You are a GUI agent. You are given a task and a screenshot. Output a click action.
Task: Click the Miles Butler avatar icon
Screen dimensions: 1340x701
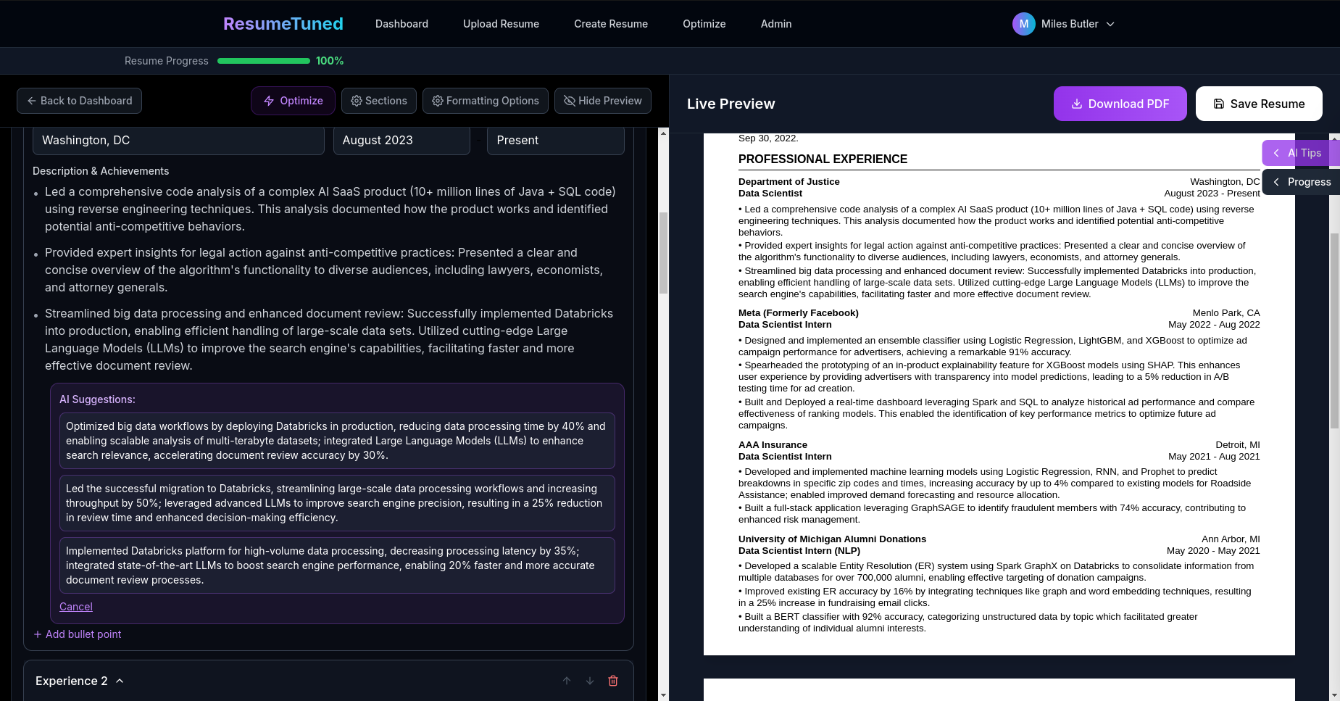[x=1023, y=24]
